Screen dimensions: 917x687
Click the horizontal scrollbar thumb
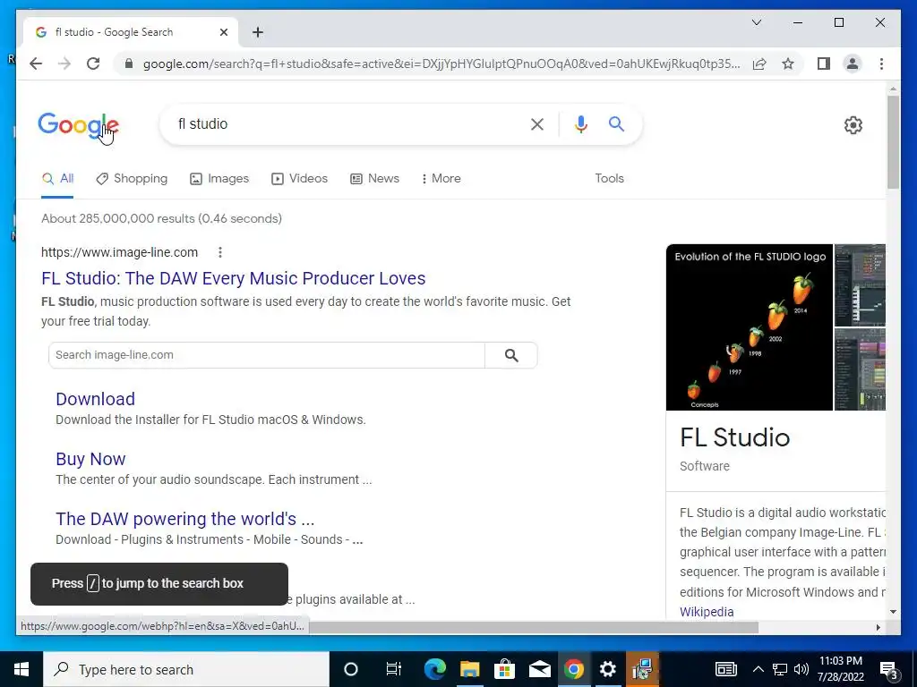[534, 627]
